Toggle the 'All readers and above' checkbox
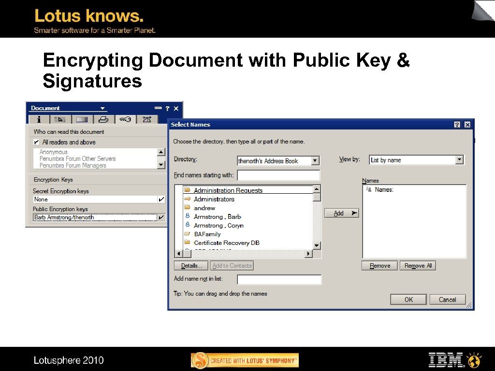Image resolution: width=495 pixels, height=371 pixels. [x=36, y=142]
